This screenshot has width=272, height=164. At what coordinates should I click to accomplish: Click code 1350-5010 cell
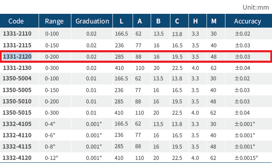tap(17, 101)
